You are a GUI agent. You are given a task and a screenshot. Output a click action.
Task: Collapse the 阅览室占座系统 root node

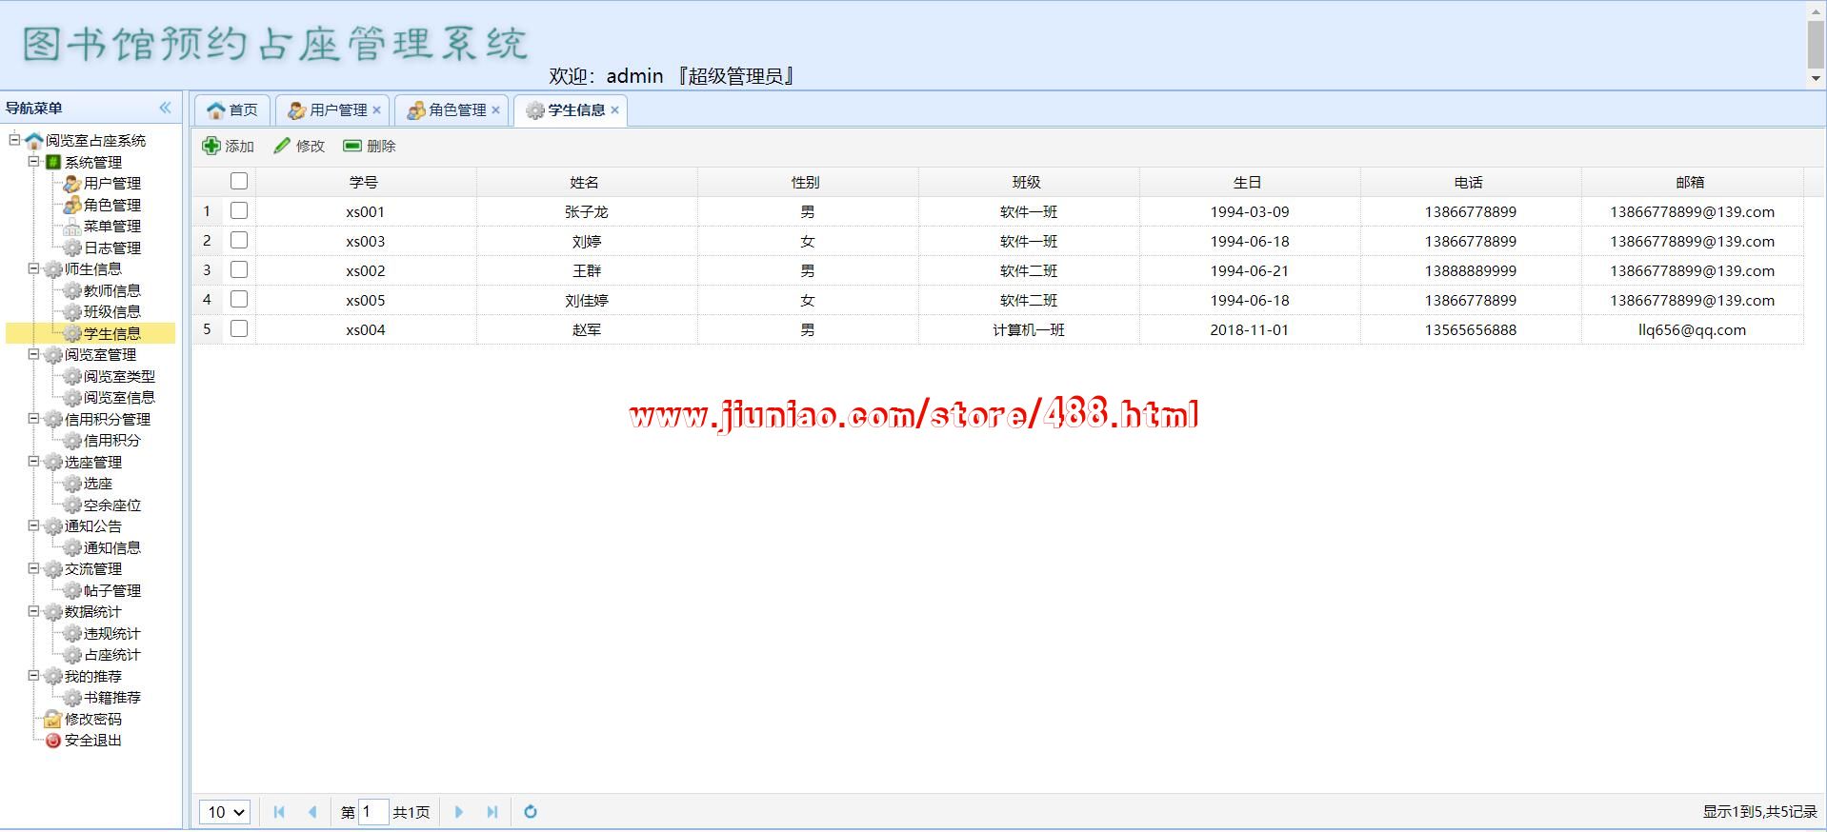(14, 140)
